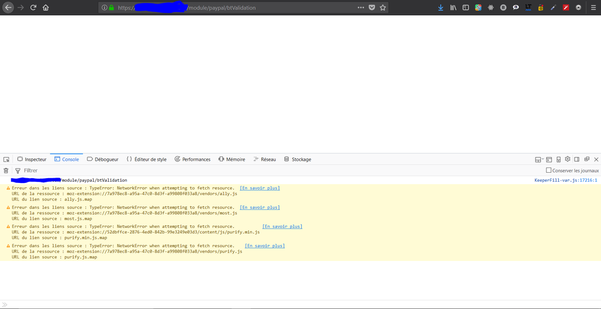Select text 'URL du lien source : most.js.map'
This screenshot has height=309, width=601.
click(52, 219)
